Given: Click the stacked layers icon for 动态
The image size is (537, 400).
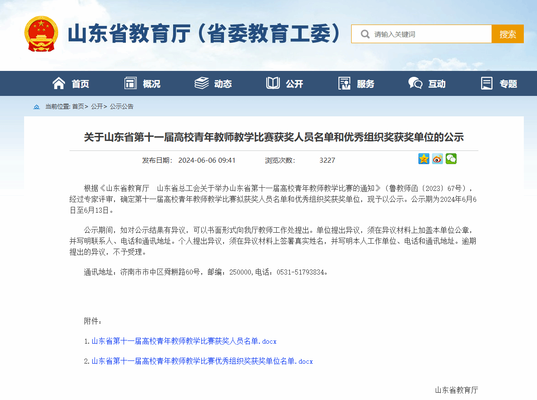Looking at the screenshot, I should click(202, 83).
